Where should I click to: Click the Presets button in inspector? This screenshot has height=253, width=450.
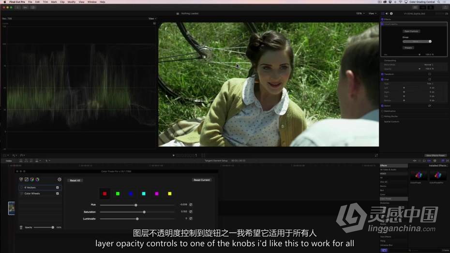[408, 48]
